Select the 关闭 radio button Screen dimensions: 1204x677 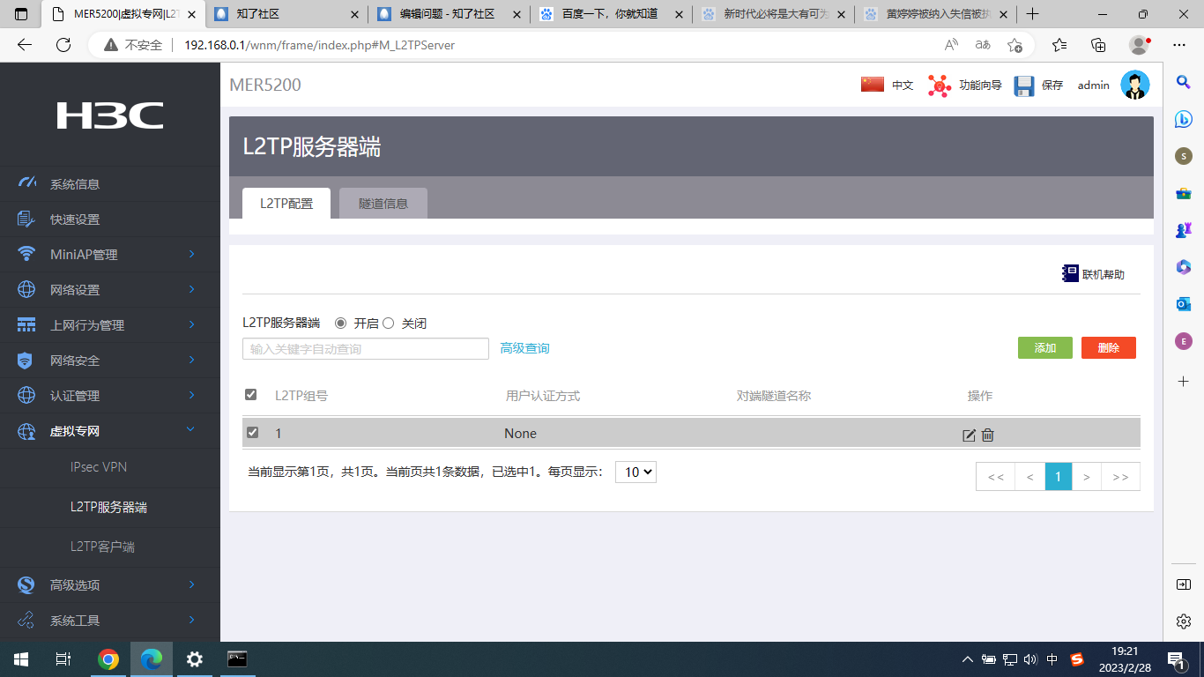pos(388,324)
